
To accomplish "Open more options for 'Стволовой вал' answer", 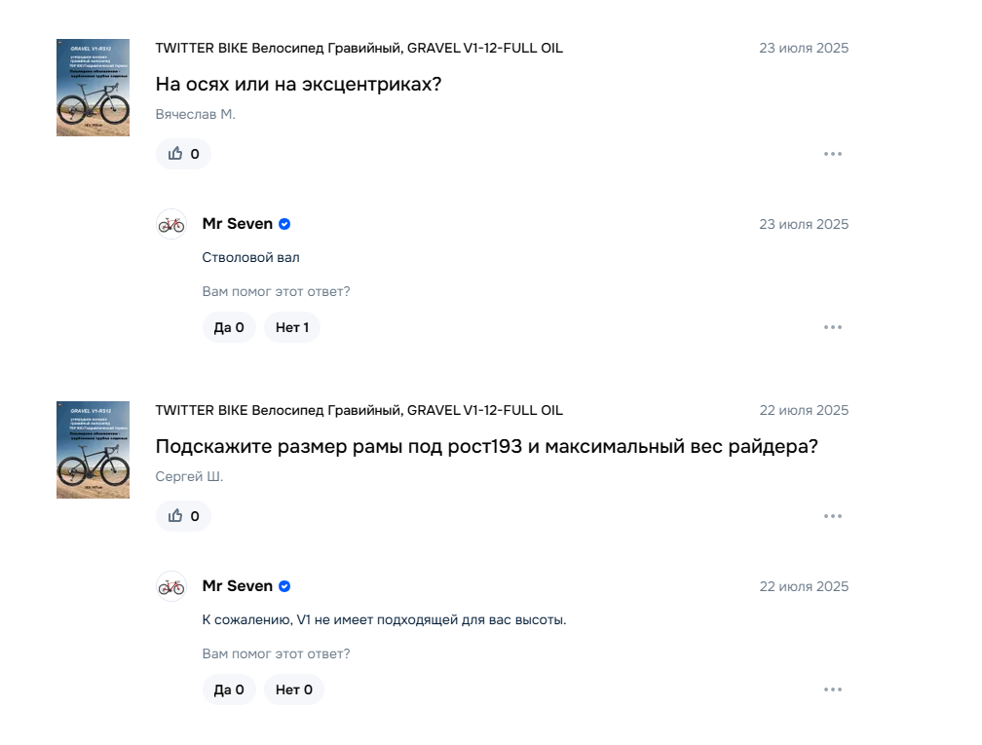I will 832,327.
